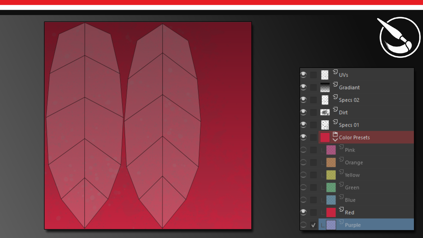The height and width of the screenshot is (238, 423).
Task: Select the Green layer in the list
Action: click(352, 187)
